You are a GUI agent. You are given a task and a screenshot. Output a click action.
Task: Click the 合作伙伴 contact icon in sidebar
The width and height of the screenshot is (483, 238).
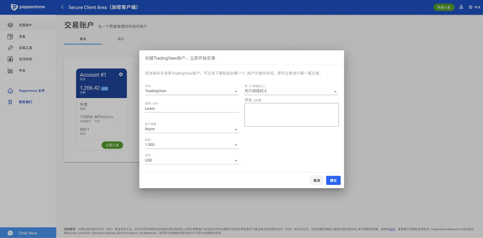pyautogui.click(x=10, y=59)
